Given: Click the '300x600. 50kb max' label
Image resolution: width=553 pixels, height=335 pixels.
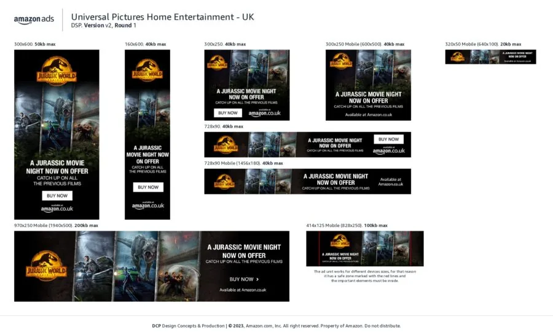Looking at the screenshot, I should click(35, 44).
